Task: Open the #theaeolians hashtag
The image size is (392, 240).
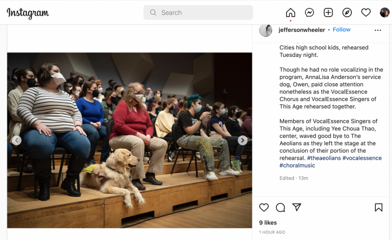Action: (324, 158)
